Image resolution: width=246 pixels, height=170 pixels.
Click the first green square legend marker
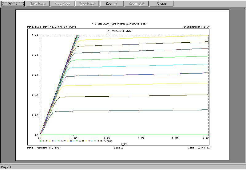click(x=41, y=141)
